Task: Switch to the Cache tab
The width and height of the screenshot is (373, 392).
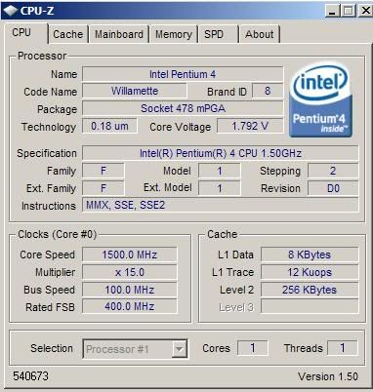Action: pyautogui.click(x=68, y=34)
